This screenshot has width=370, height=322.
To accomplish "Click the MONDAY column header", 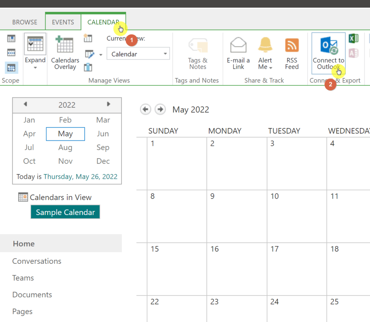I will (225, 131).
